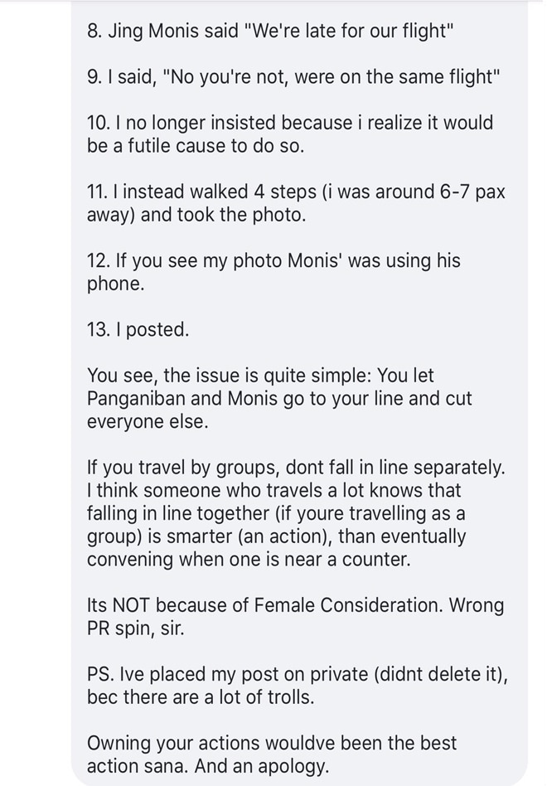
Task: Click the 'Owning your actions' closing paragraph
Action: (272, 754)
